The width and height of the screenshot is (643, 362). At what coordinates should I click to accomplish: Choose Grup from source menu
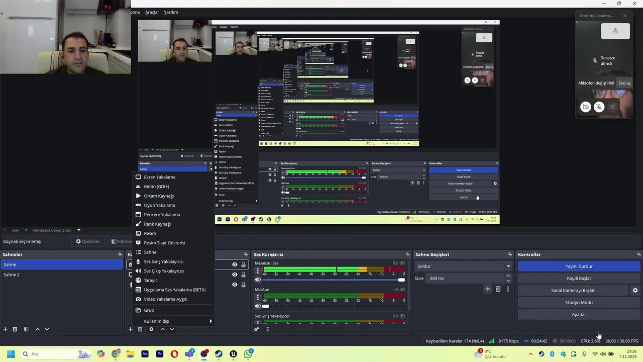tap(174, 310)
